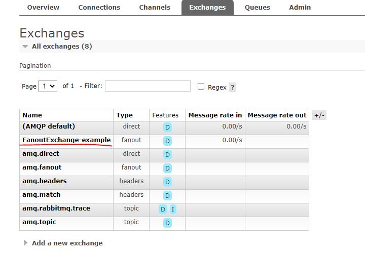Enable the Regex filter checkbox
The width and height of the screenshot is (365, 254).
coord(201,87)
